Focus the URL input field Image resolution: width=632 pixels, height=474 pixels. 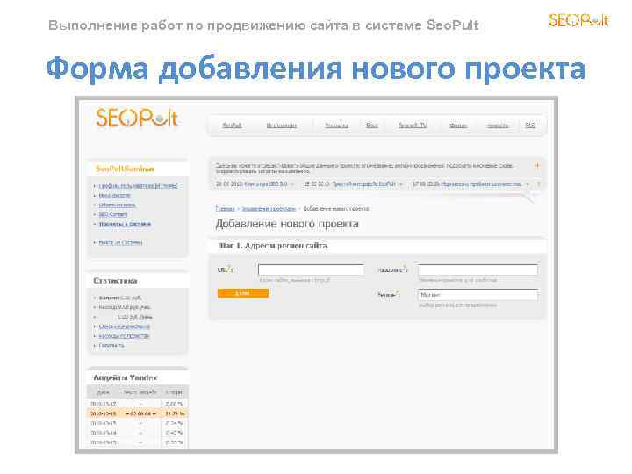pyautogui.click(x=311, y=269)
